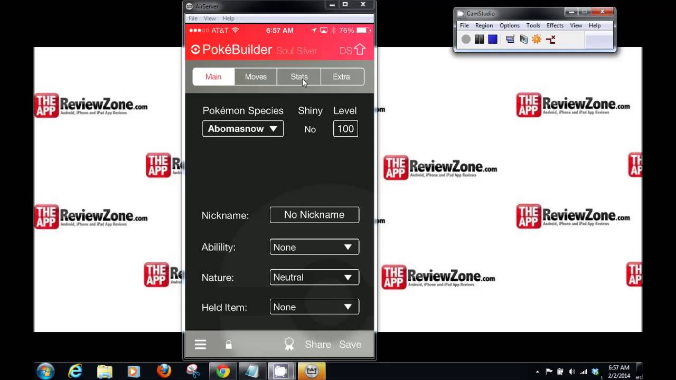The image size is (676, 380).
Task: Open CamStudio's File menu
Action: pos(464,25)
